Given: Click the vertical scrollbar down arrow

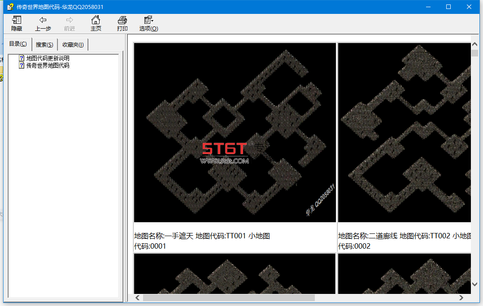Looking at the screenshot, I should 474,284.
